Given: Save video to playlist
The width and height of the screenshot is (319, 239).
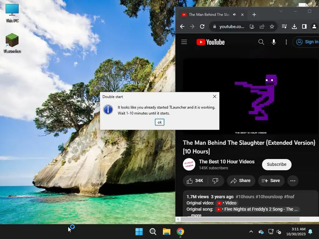Looking at the screenshot, I should [x=271, y=181].
